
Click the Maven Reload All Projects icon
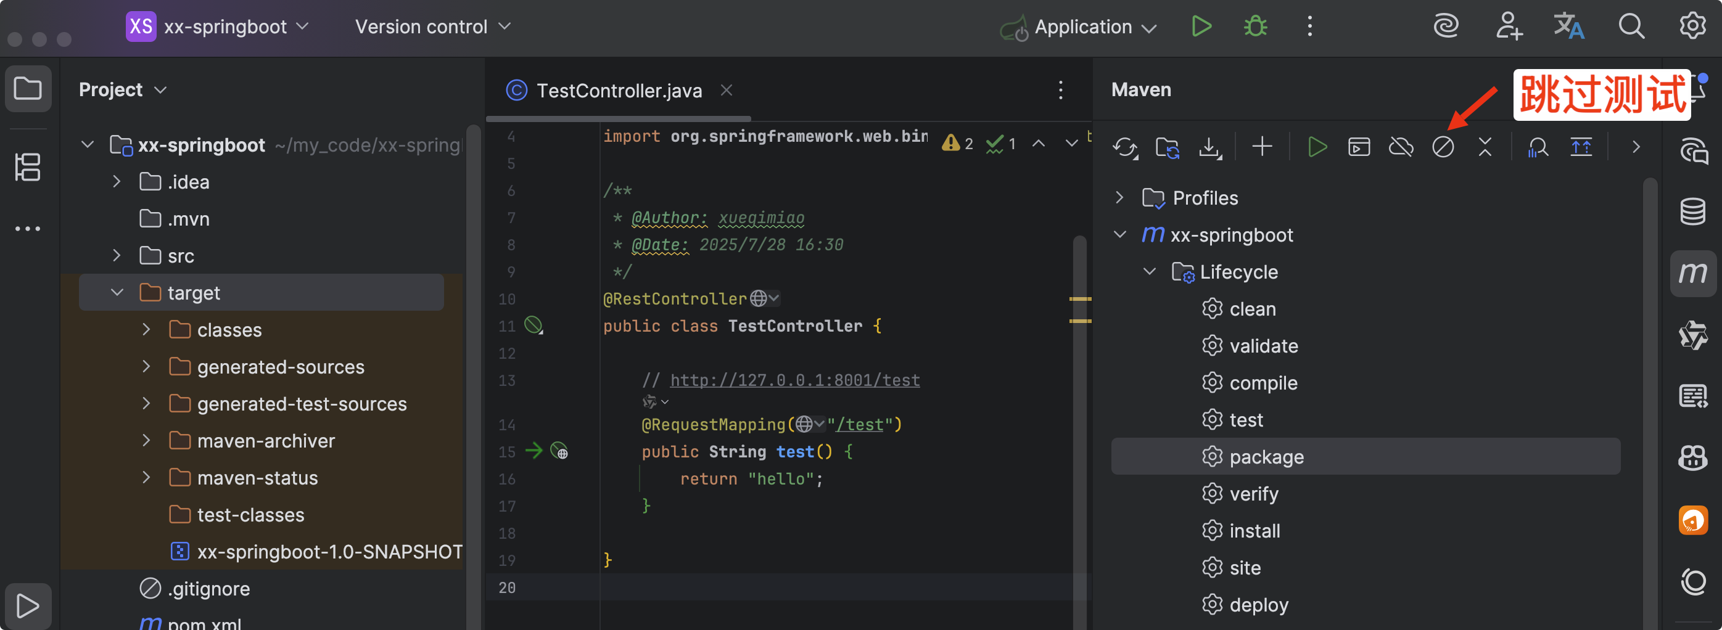tap(1124, 147)
